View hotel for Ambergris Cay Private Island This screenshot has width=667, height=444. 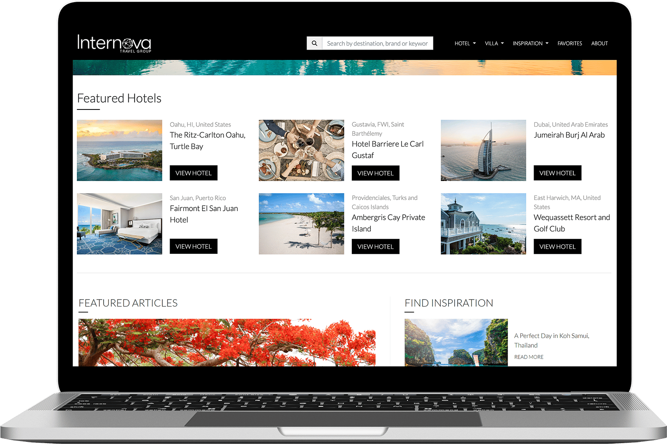[376, 247]
